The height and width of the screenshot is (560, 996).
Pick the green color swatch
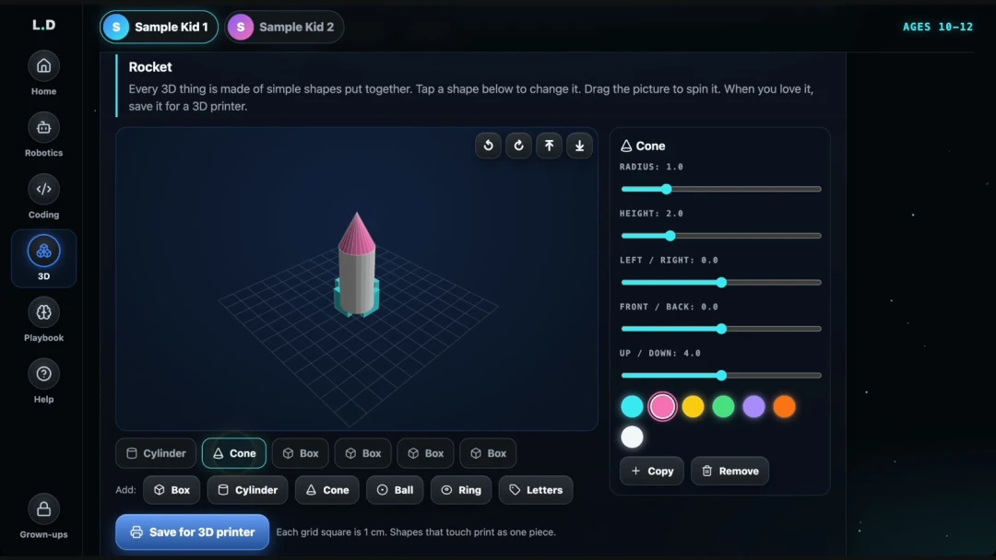click(x=724, y=406)
